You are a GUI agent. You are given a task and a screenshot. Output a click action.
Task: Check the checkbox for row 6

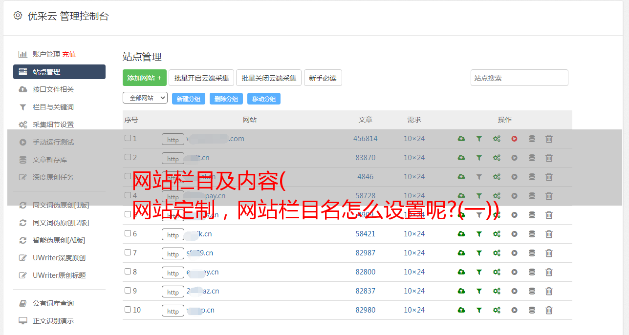(128, 233)
